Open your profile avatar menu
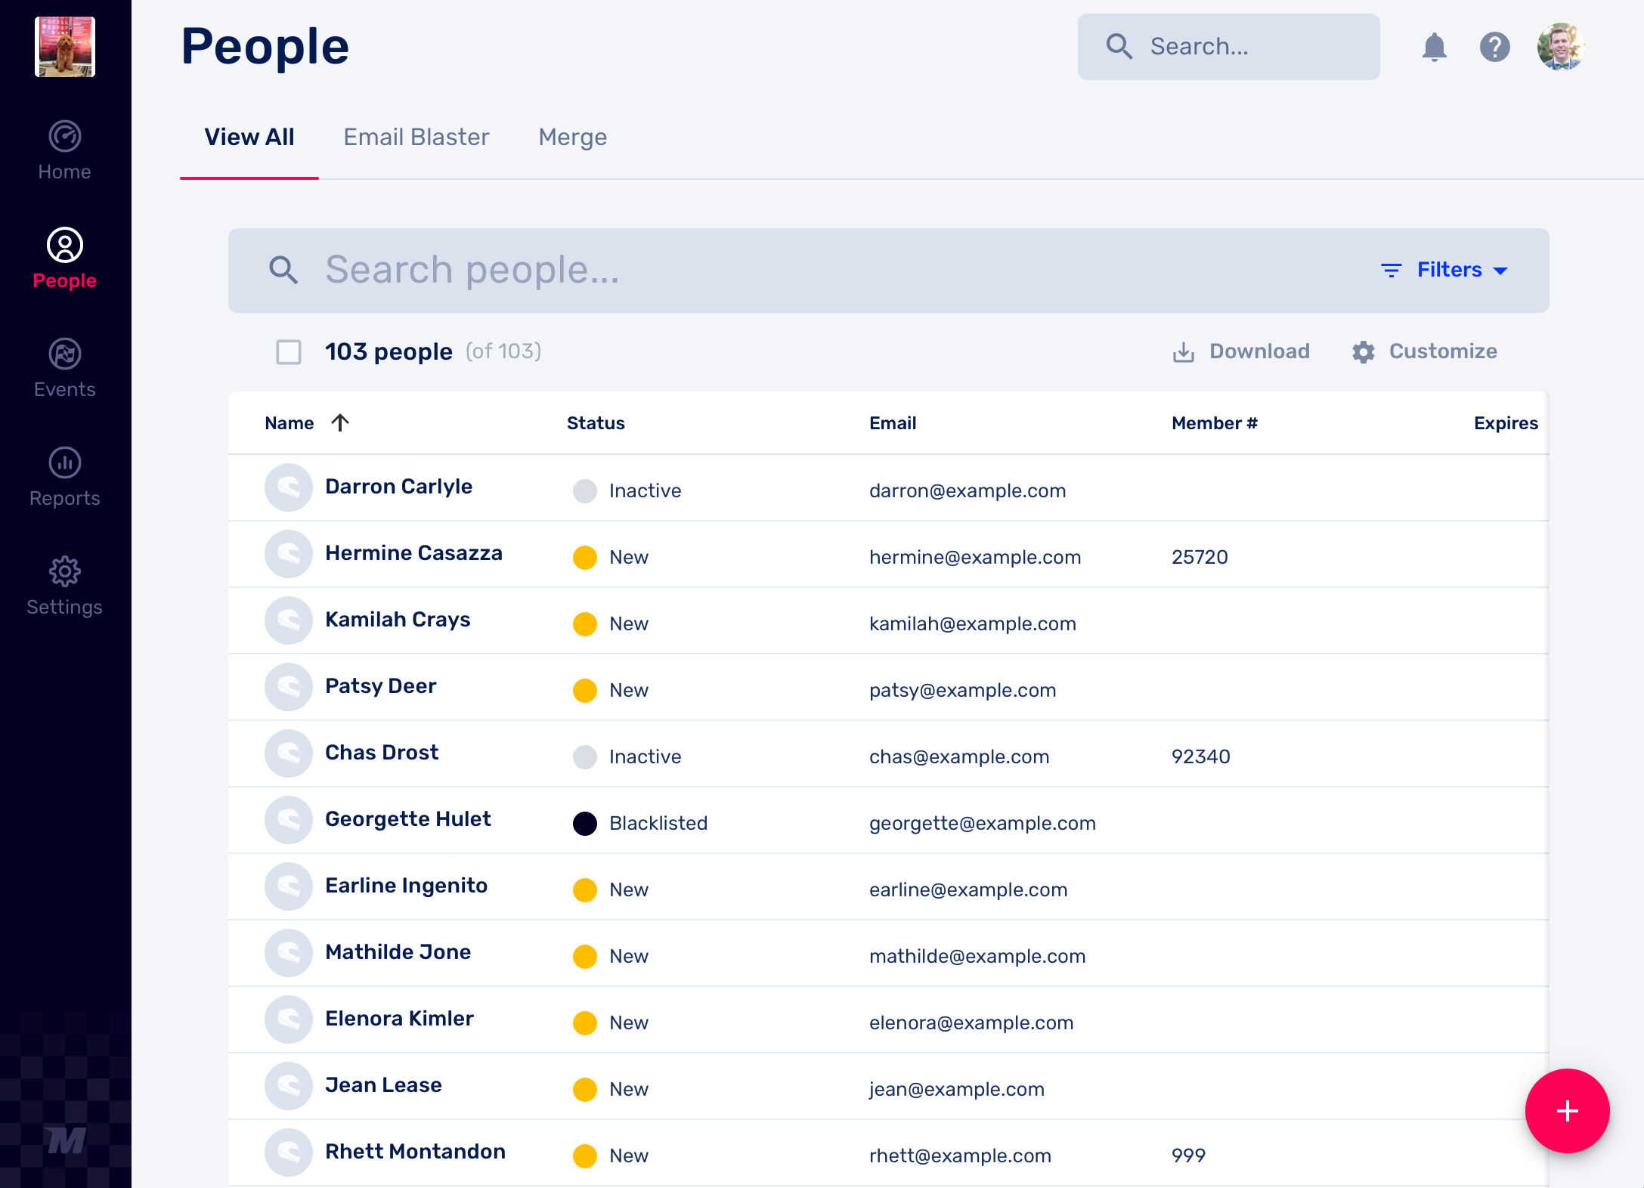 coord(1561,47)
